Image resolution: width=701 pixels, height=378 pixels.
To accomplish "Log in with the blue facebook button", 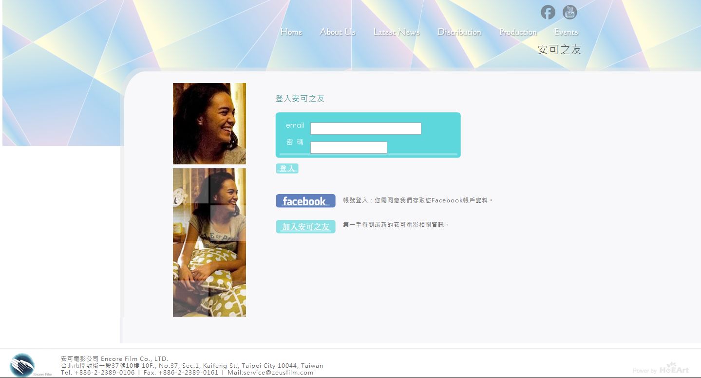I will tap(305, 201).
